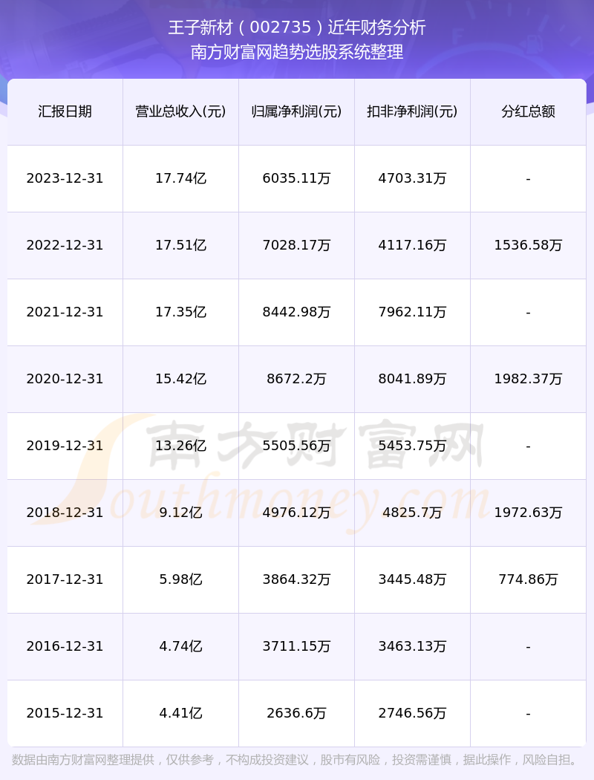
Task: Click the 营业总收入(元) column header
Action: point(181,111)
